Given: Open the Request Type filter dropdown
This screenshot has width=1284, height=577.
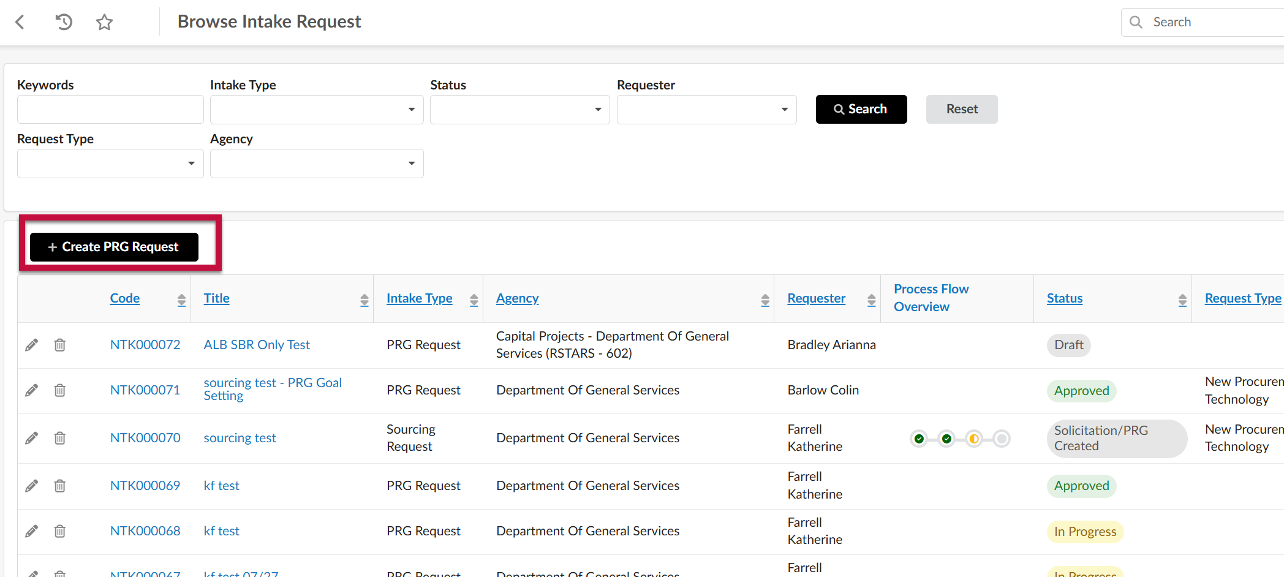Looking at the screenshot, I should [x=110, y=164].
